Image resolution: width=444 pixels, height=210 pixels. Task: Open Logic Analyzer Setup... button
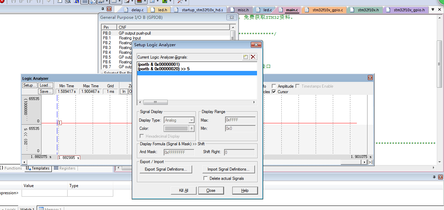[x=30, y=85]
